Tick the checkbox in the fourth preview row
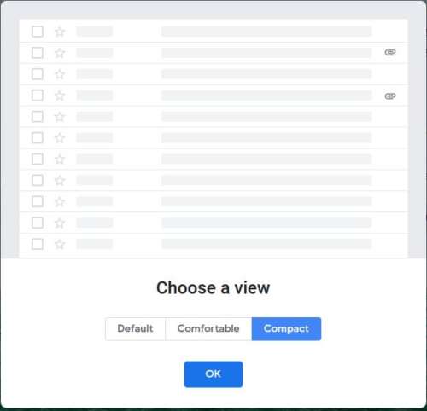Image resolution: width=427 pixels, height=411 pixels. pyautogui.click(x=38, y=96)
